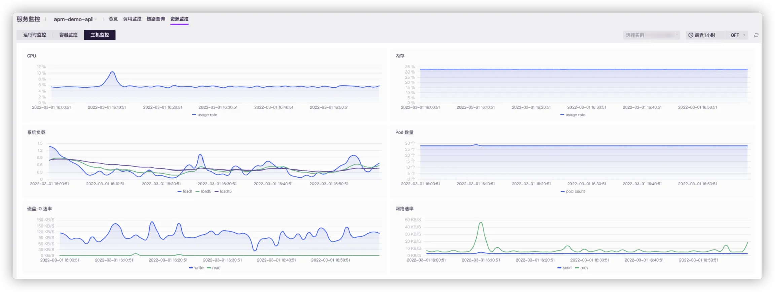Open the apm-demo-api service dropdown
The height and width of the screenshot is (292, 775).
coord(75,19)
